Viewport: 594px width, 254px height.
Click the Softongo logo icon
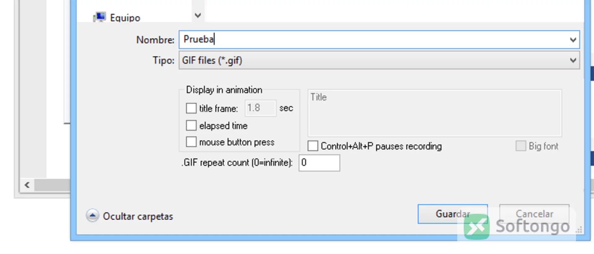click(476, 226)
